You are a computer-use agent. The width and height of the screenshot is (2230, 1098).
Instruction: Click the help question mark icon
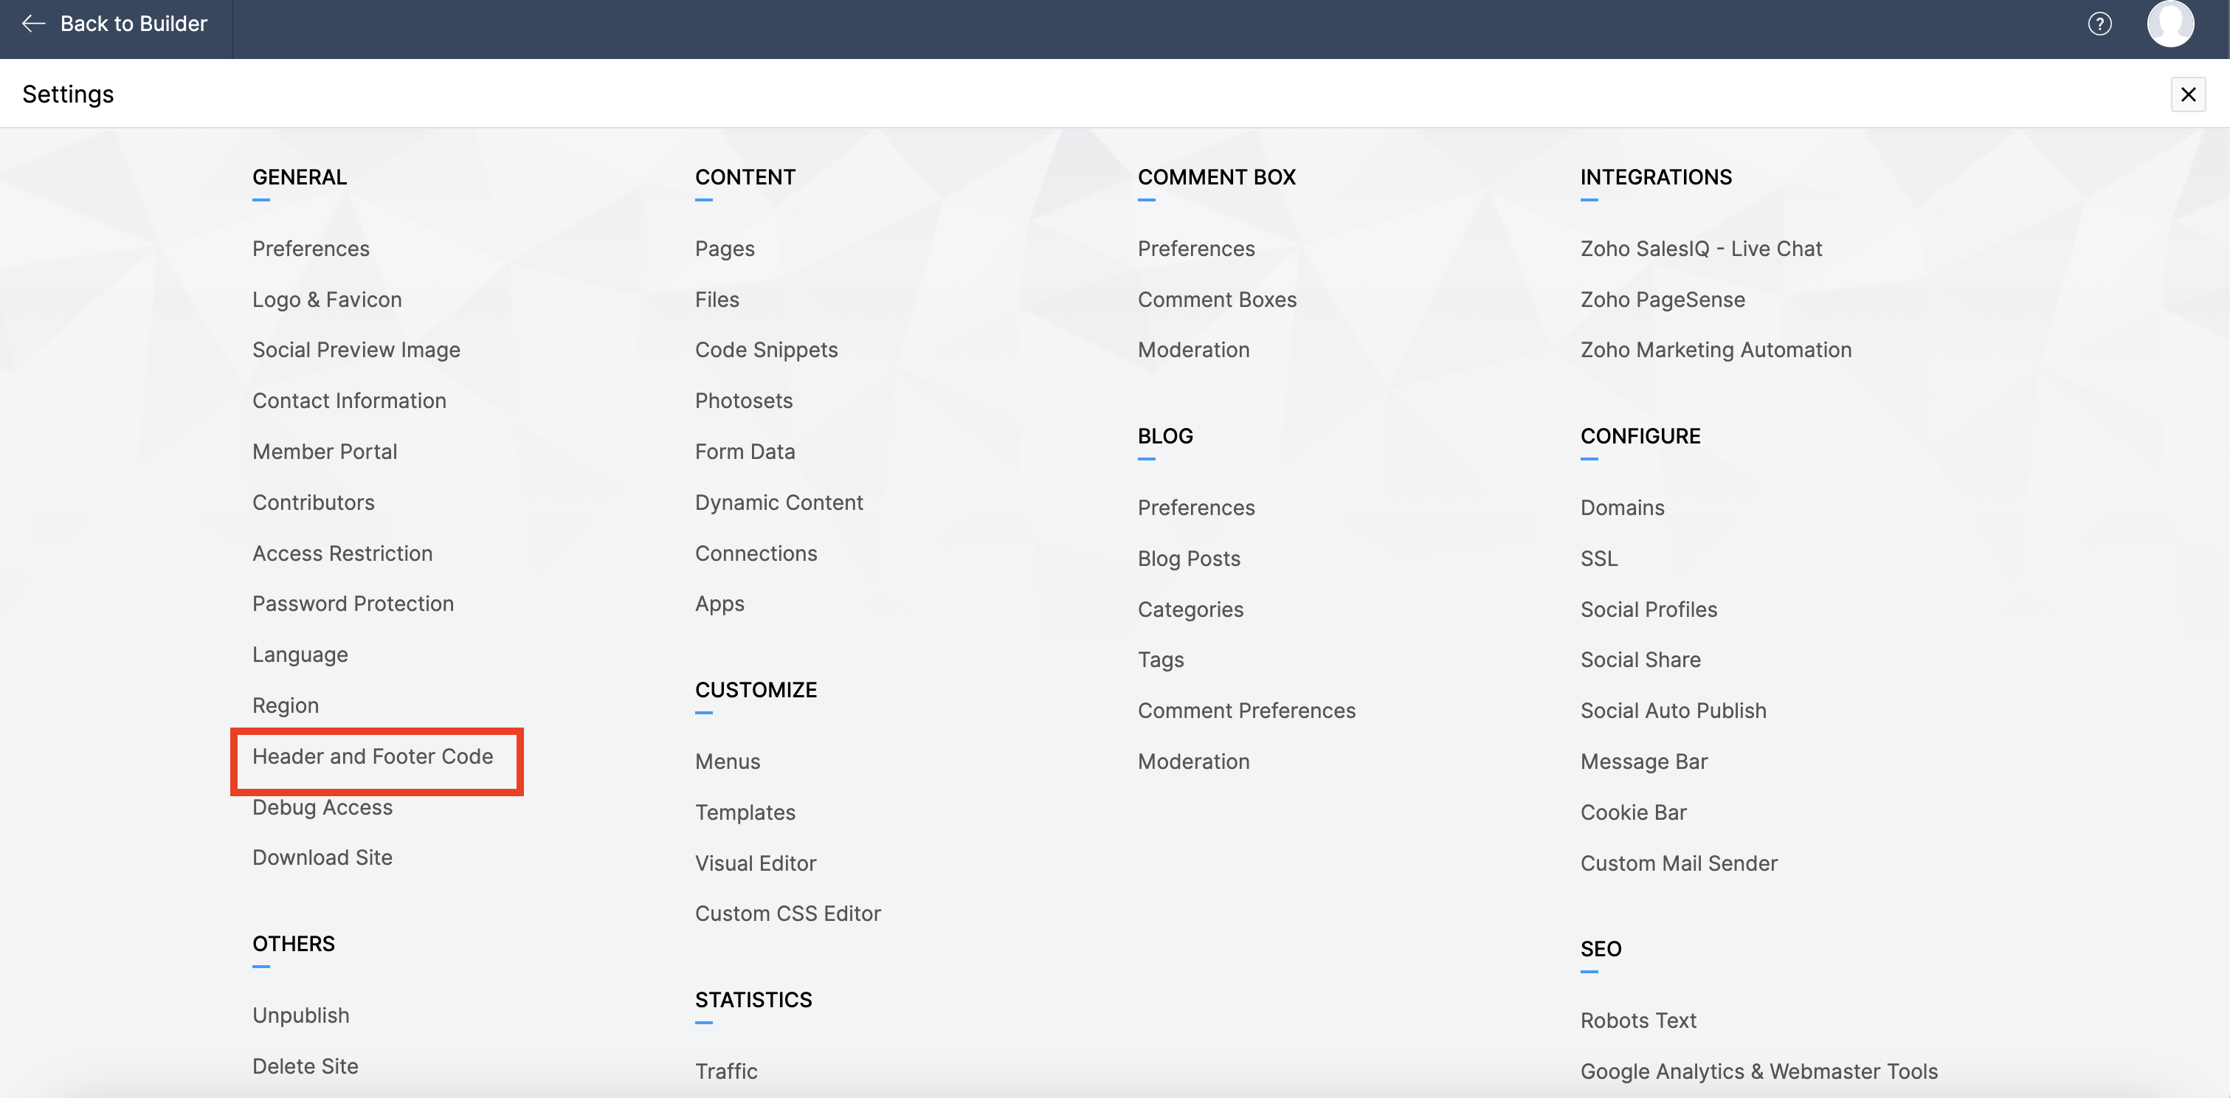2099,24
